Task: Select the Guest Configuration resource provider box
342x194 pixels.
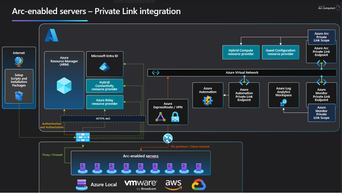Action: (280, 52)
